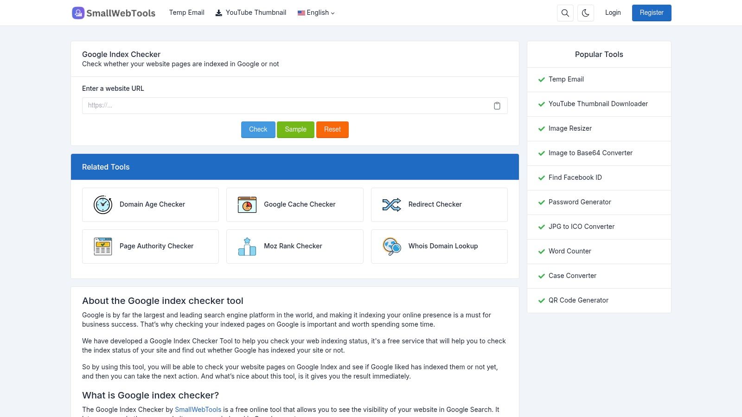Screen dimensions: 742x417
Task: Click the paste clipboard icon in URL field
Action: (497, 106)
